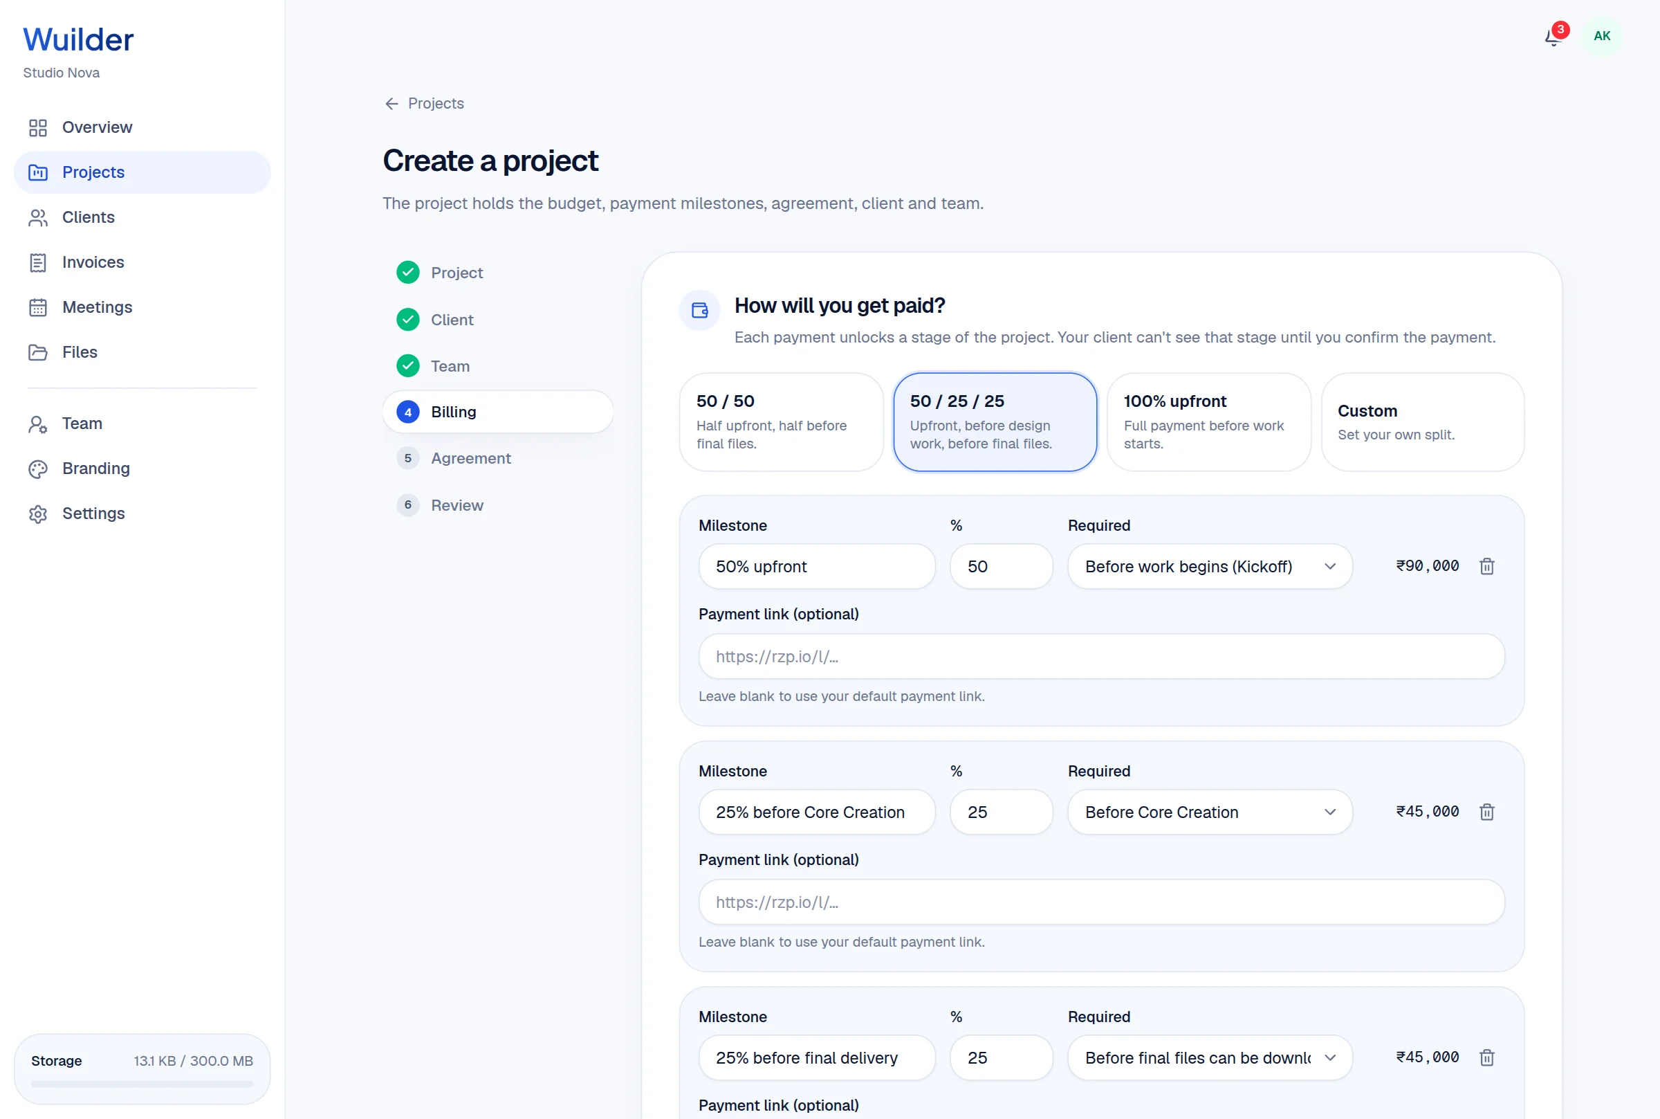The width and height of the screenshot is (1660, 1119).
Task: Click the Settings gear icon in sidebar
Action: 38,513
